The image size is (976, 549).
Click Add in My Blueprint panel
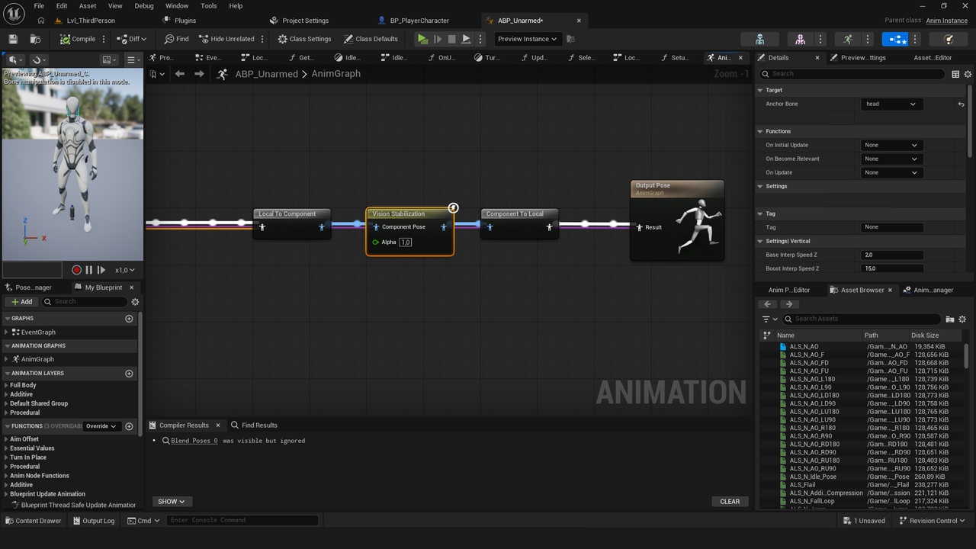[22, 302]
